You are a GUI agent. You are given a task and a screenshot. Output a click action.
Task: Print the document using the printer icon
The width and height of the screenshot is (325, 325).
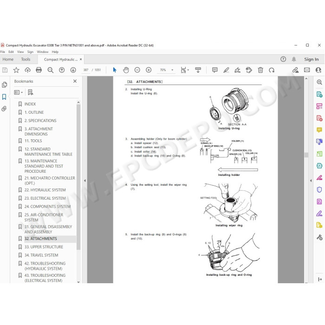pos(39,70)
